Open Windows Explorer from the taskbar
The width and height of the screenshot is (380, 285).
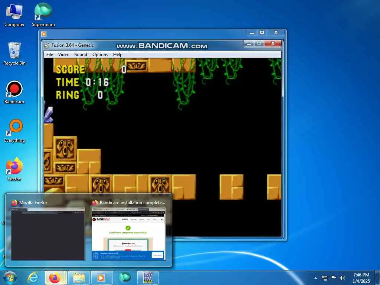point(79,278)
